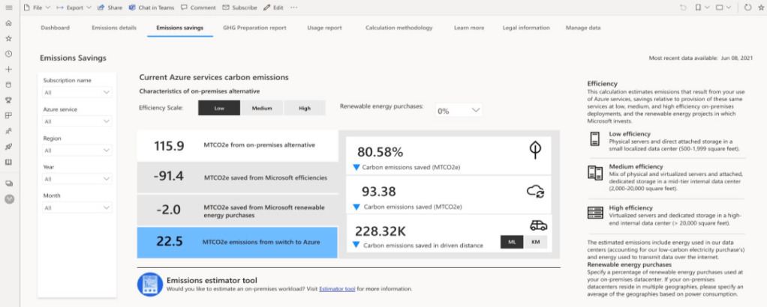767x307 pixels.
Task: Switch to the GHG Preparation report tab
Action: coord(254,28)
